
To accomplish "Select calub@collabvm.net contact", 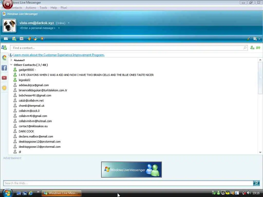I will 31,101.
